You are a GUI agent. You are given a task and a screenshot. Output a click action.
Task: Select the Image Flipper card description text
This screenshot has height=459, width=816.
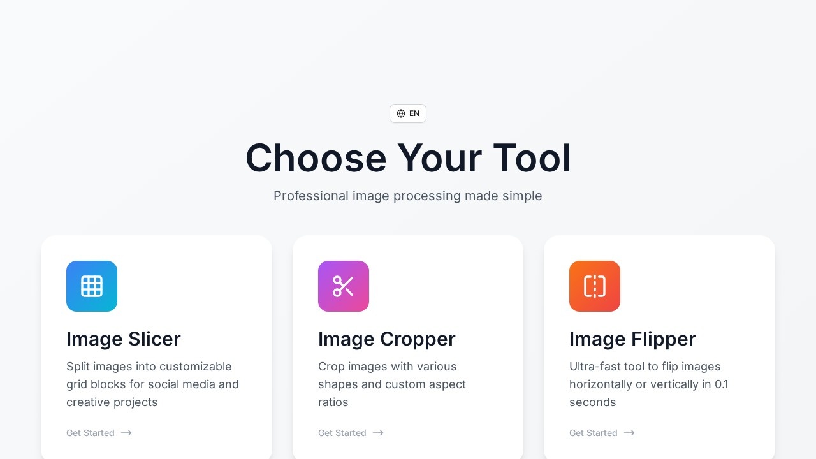tap(649, 384)
